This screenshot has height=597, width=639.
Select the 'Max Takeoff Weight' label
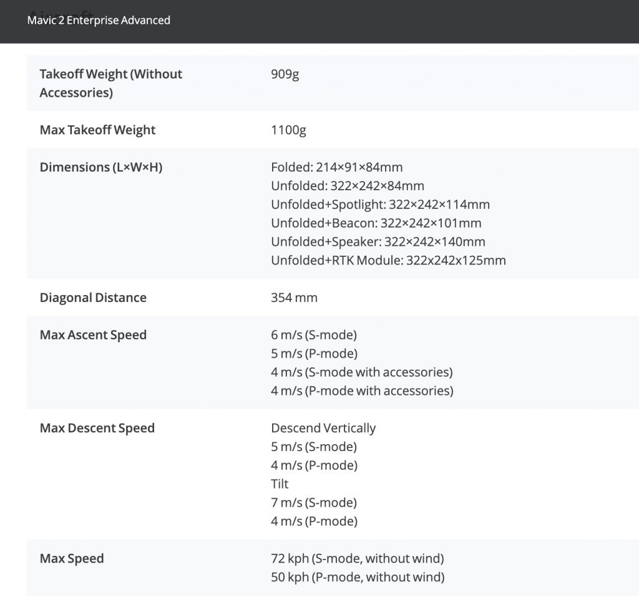97,130
